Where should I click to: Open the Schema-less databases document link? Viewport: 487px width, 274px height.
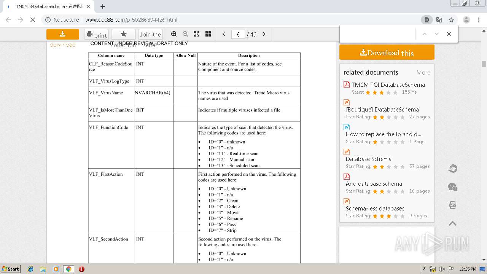(375, 209)
